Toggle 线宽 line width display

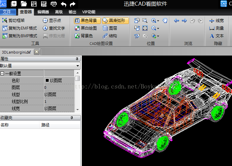coord(216,21)
